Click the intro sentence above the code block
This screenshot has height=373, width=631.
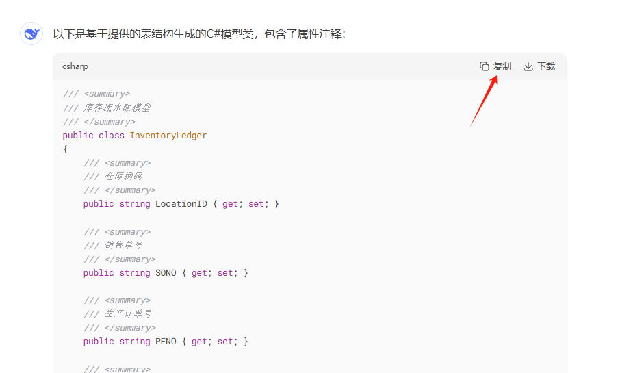click(199, 34)
